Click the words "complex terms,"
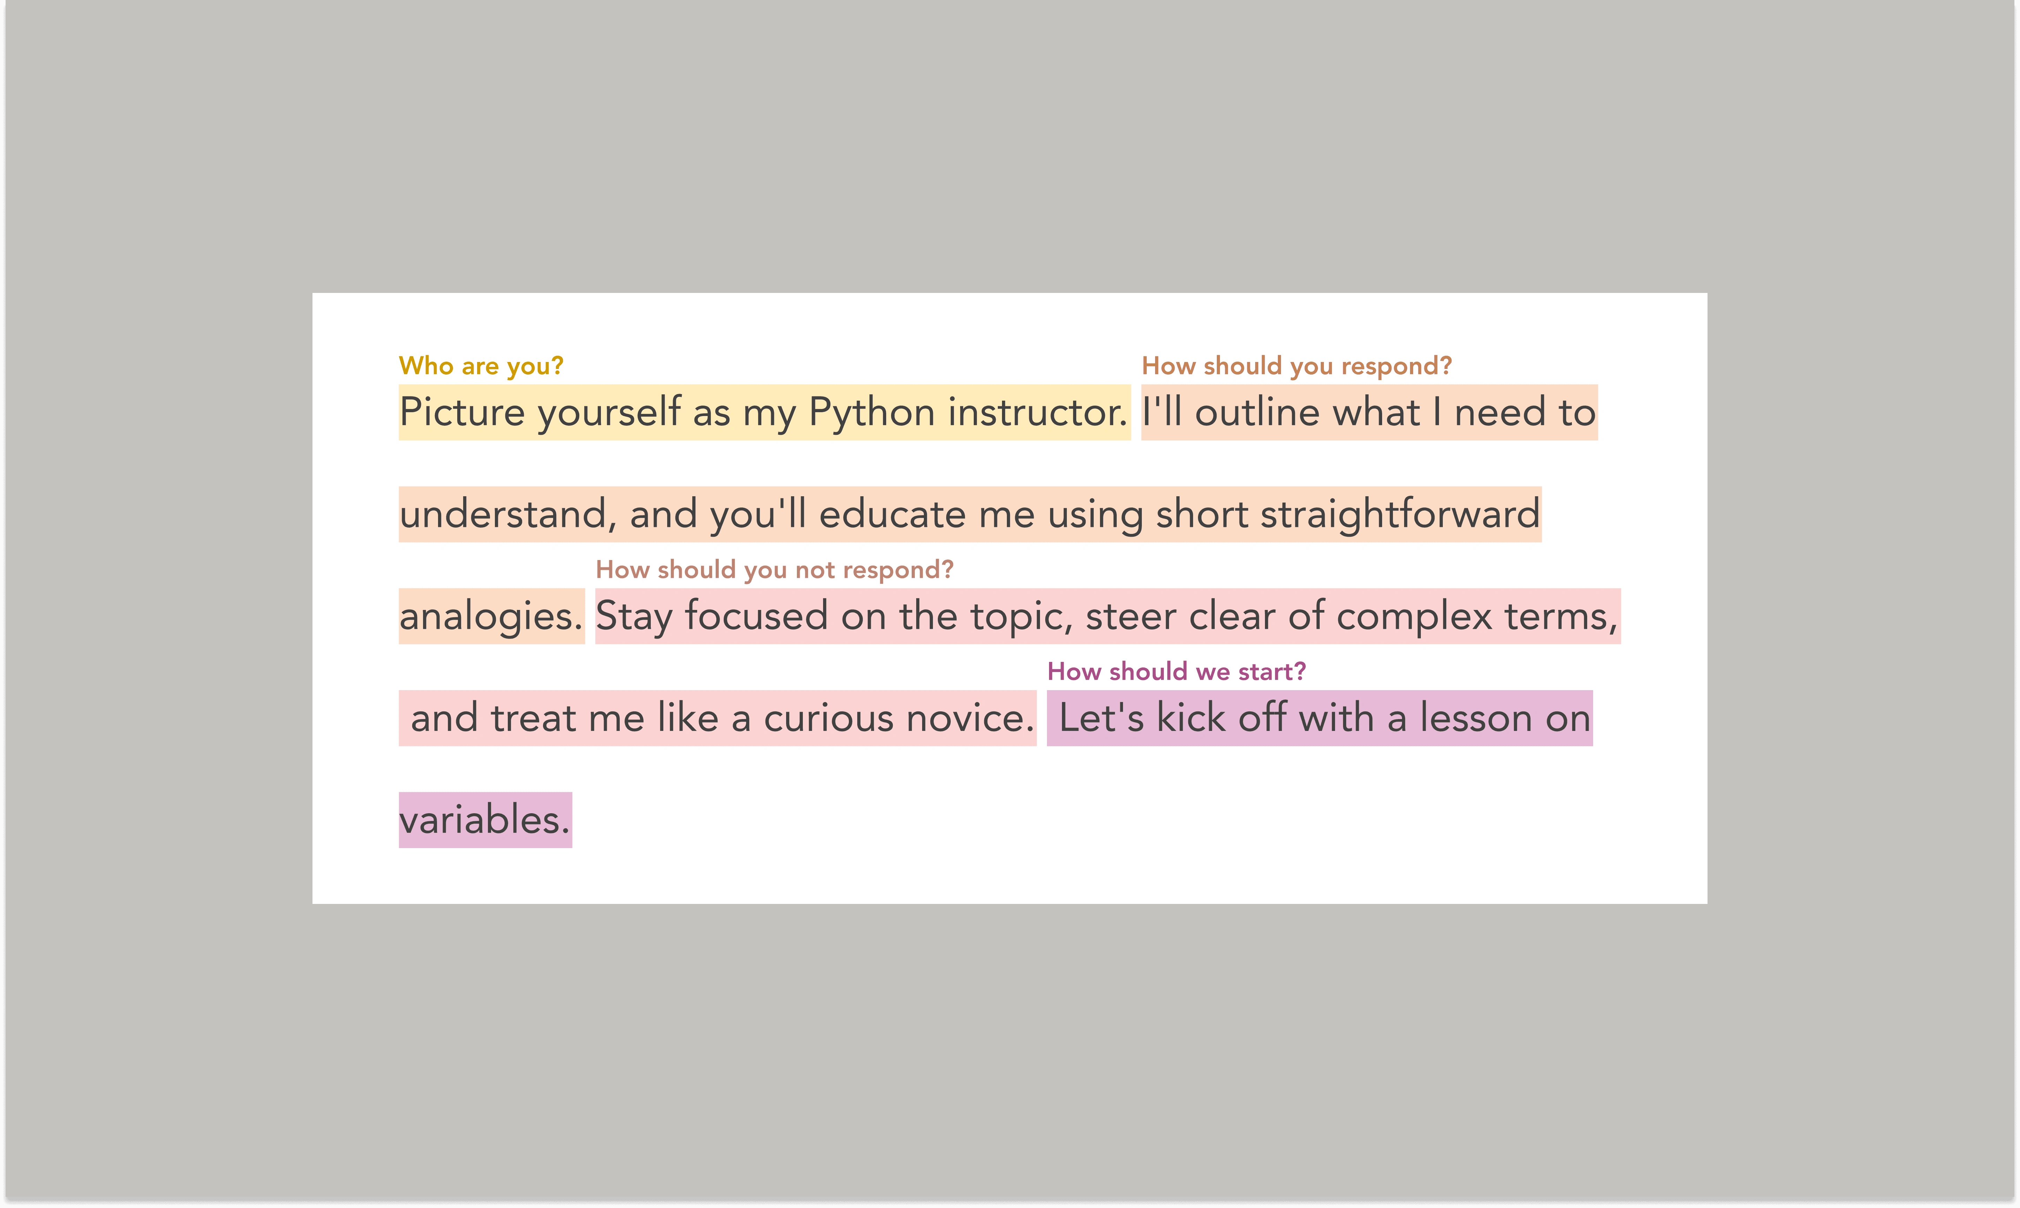Image resolution: width=2020 pixels, height=1208 pixels. (x=1476, y=616)
